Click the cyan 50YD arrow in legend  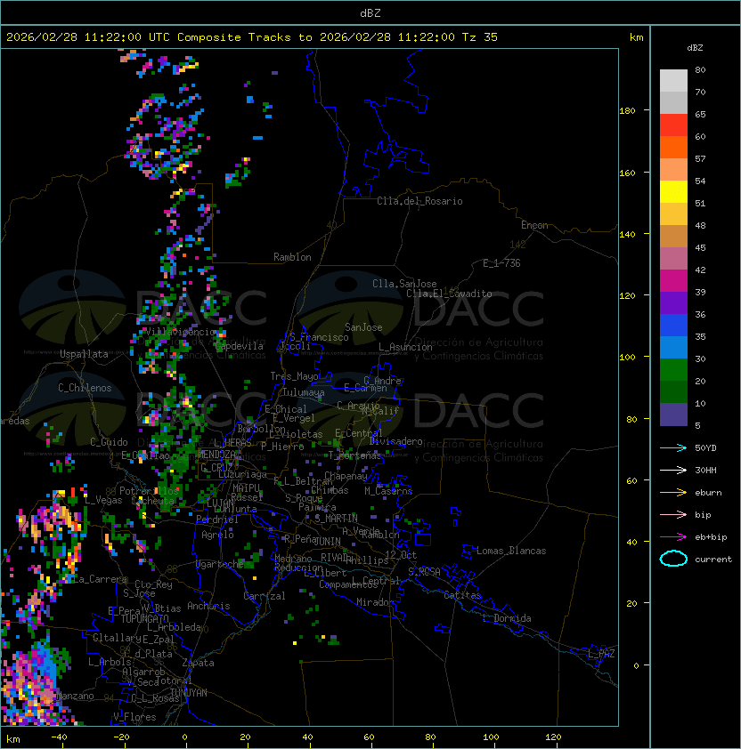tap(673, 448)
